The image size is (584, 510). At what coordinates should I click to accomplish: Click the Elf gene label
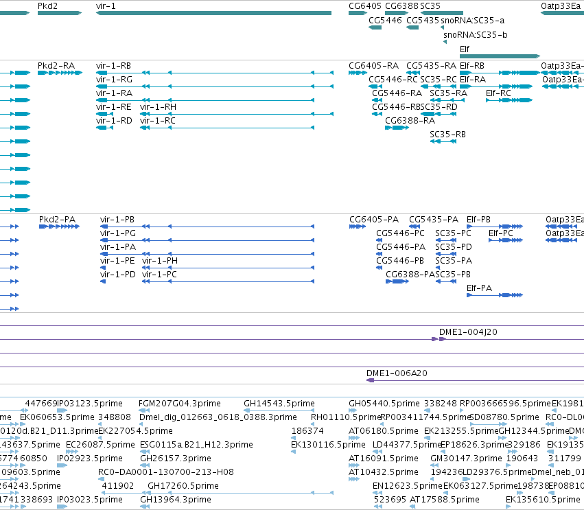tap(465, 49)
